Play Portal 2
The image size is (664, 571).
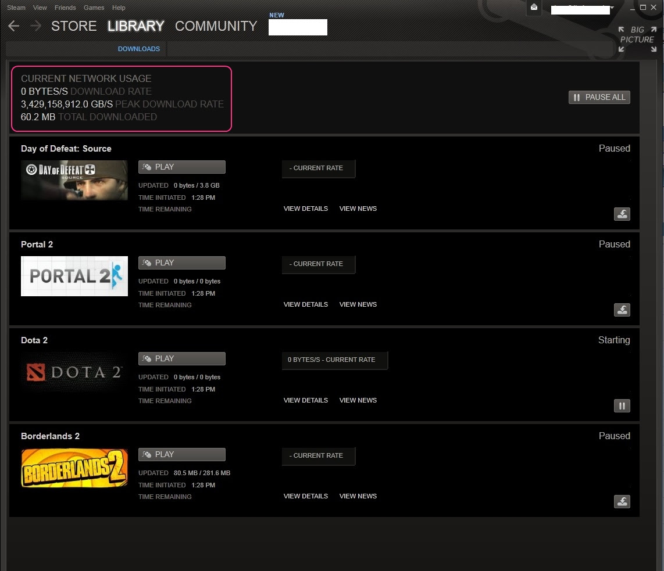181,263
